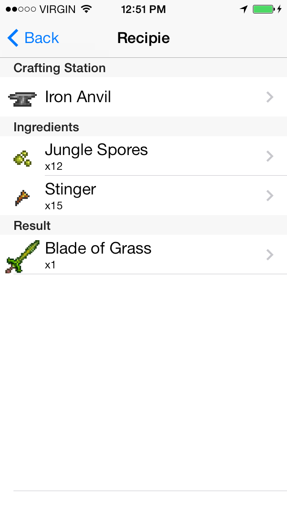Open Blade of Grass result chevron
Viewport: 287px width, 509px height.
(270, 254)
